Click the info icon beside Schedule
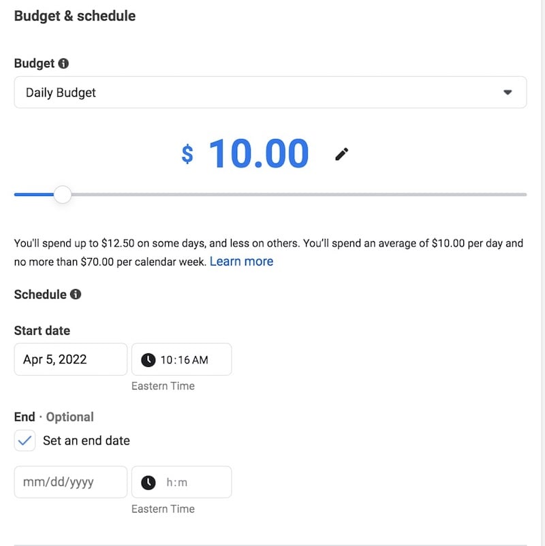Screen dimensions: 545x546 tap(76, 295)
